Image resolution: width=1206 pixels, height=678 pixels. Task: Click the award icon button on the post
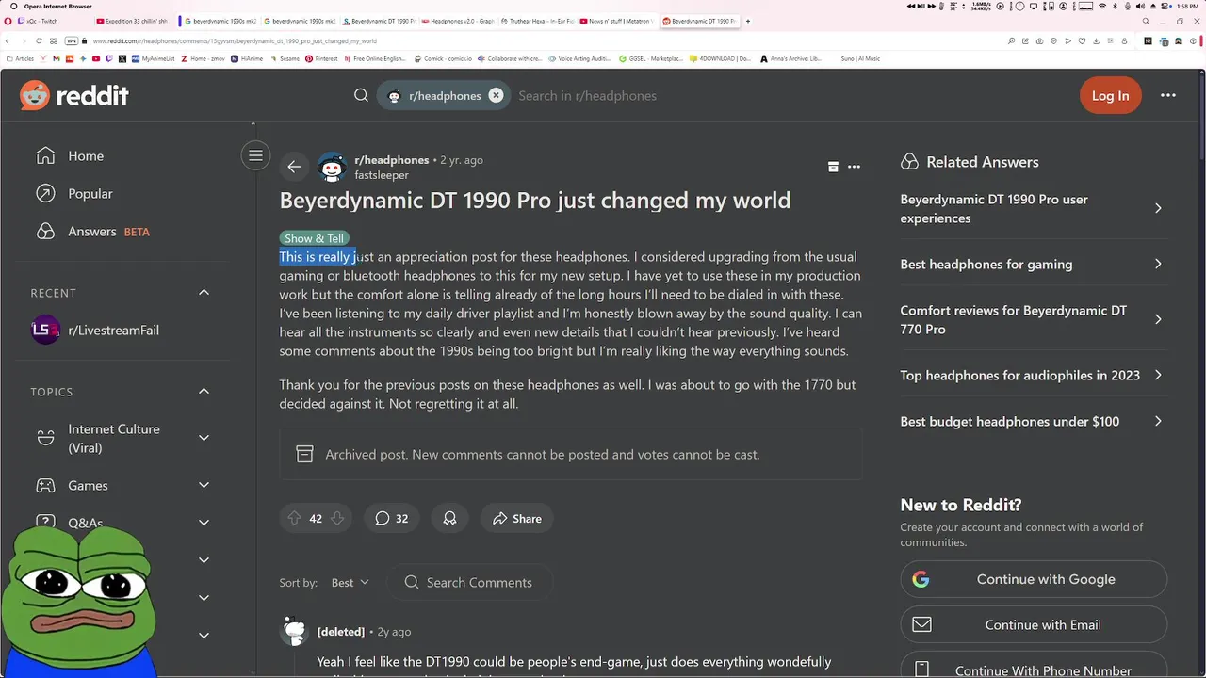click(x=449, y=518)
